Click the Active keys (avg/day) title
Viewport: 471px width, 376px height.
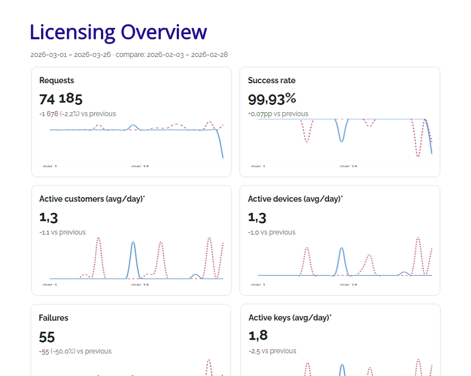click(x=290, y=318)
